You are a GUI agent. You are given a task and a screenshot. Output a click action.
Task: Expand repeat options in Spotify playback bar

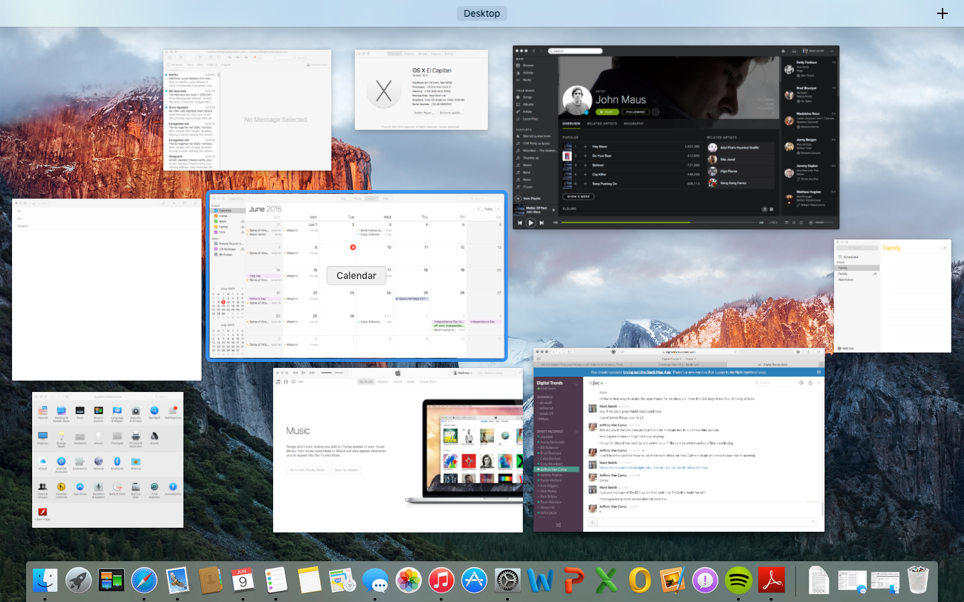coord(801,223)
